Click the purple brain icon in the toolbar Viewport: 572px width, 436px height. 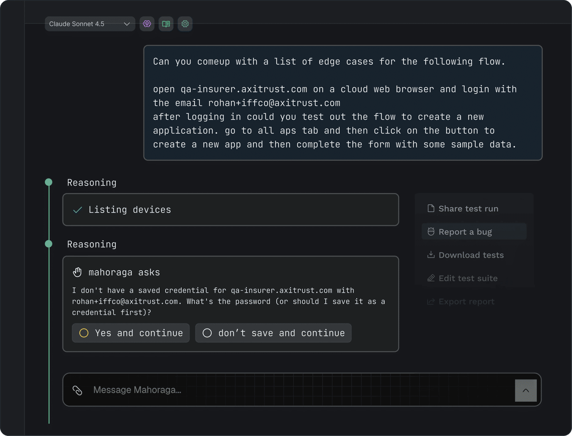[147, 24]
